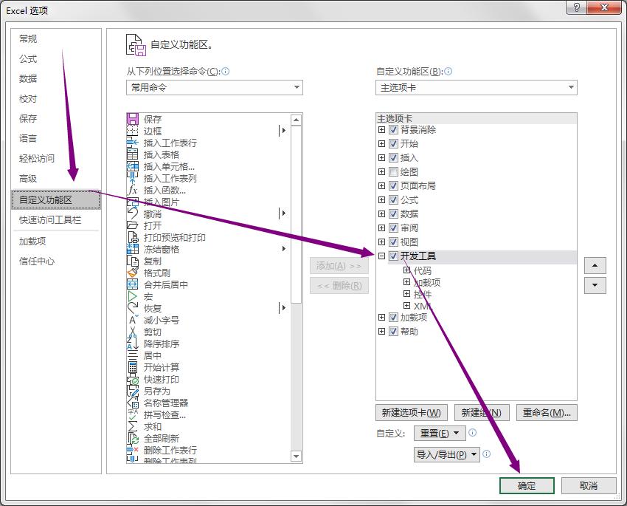
Task: Enable the 绘图 tab checkbox
Action: [394, 171]
